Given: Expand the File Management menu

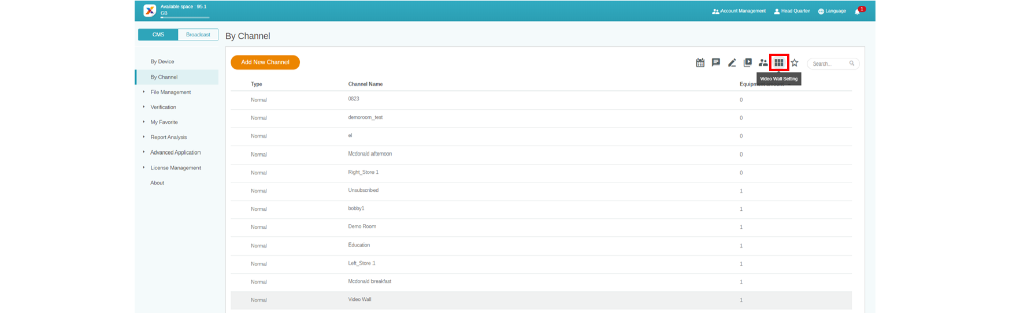Looking at the screenshot, I should click(170, 92).
